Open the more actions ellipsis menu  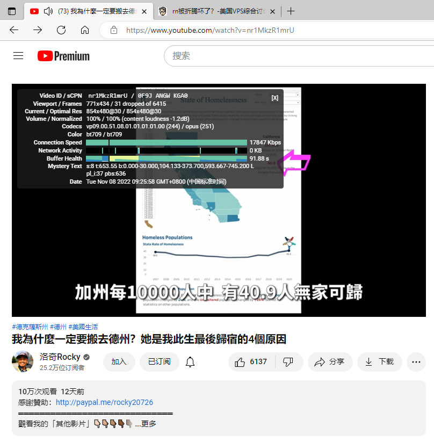tap(416, 361)
